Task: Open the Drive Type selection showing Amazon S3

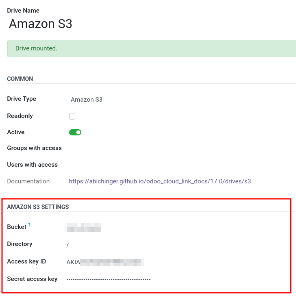Action: click(87, 100)
